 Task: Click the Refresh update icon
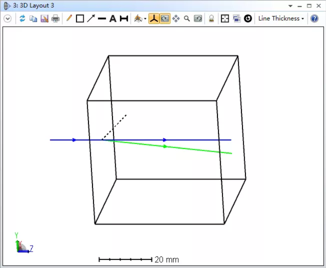[22, 19]
